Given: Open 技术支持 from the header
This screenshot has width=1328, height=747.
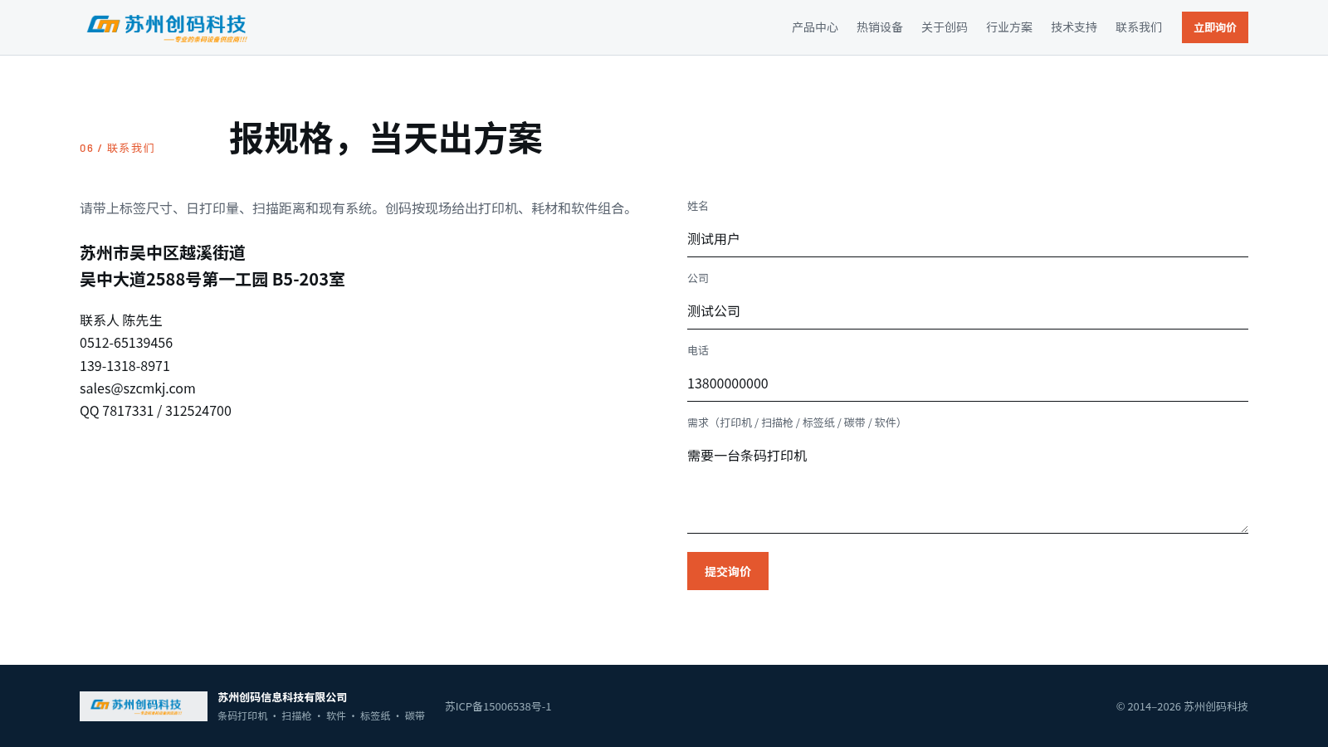Looking at the screenshot, I should click(x=1074, y=27).
